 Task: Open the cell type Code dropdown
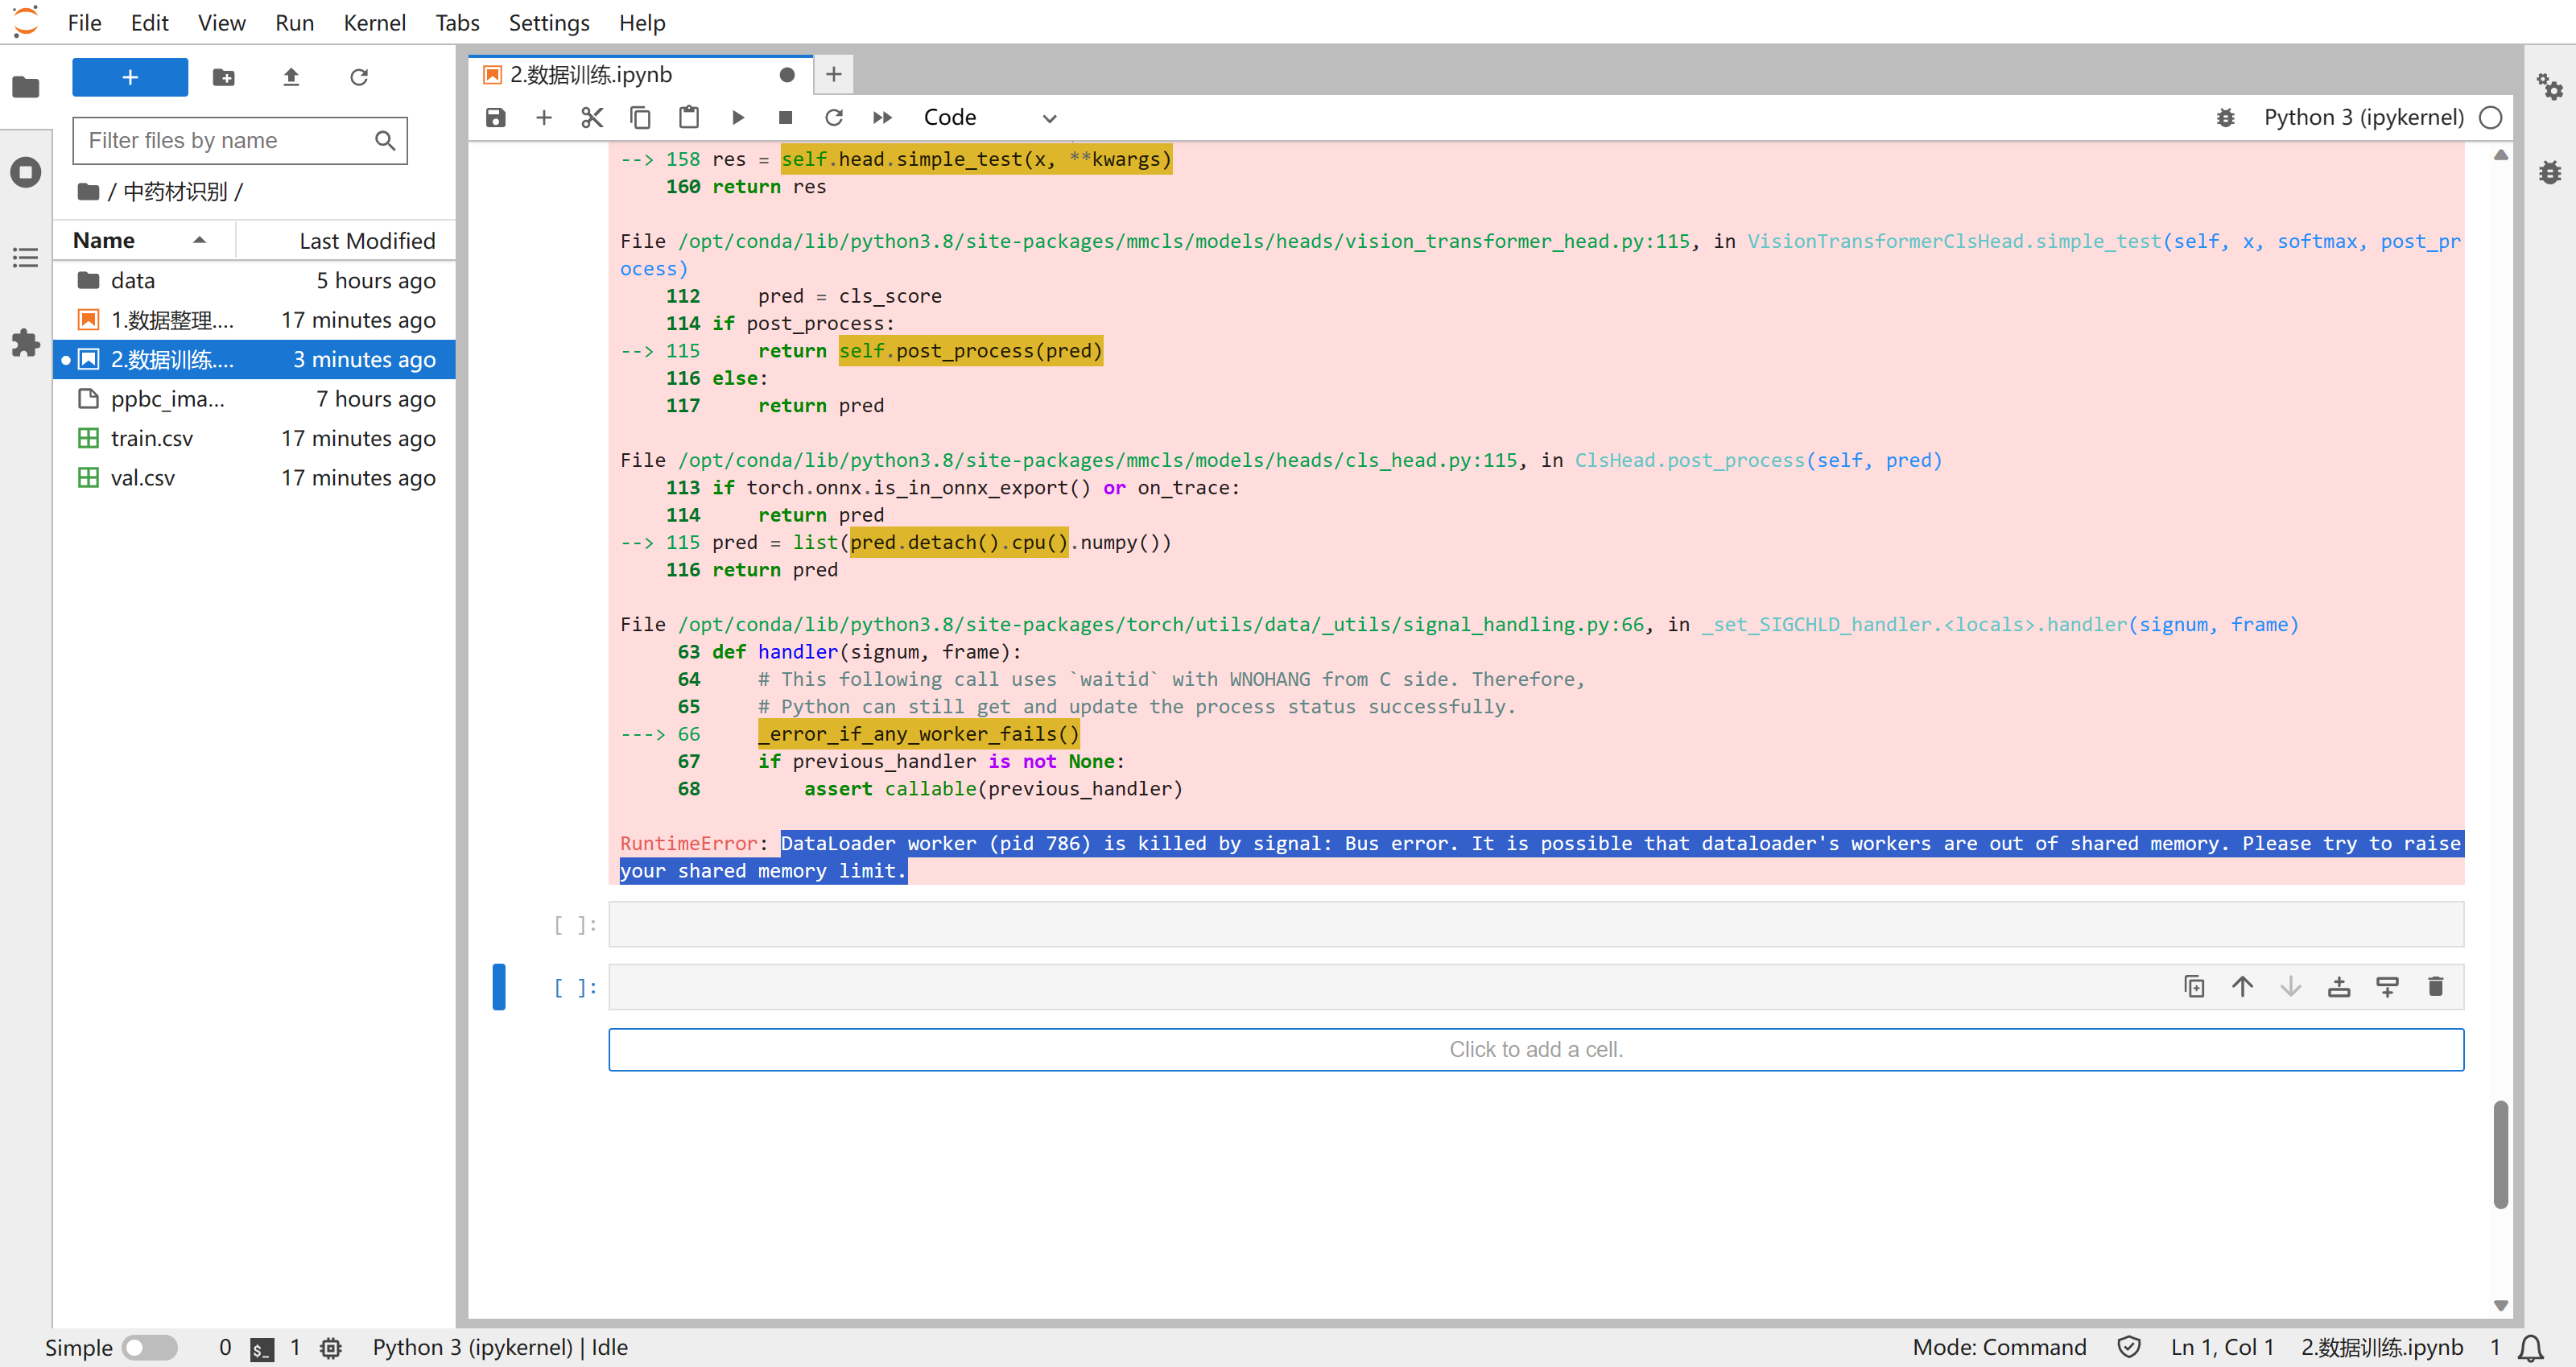point(990,118)
